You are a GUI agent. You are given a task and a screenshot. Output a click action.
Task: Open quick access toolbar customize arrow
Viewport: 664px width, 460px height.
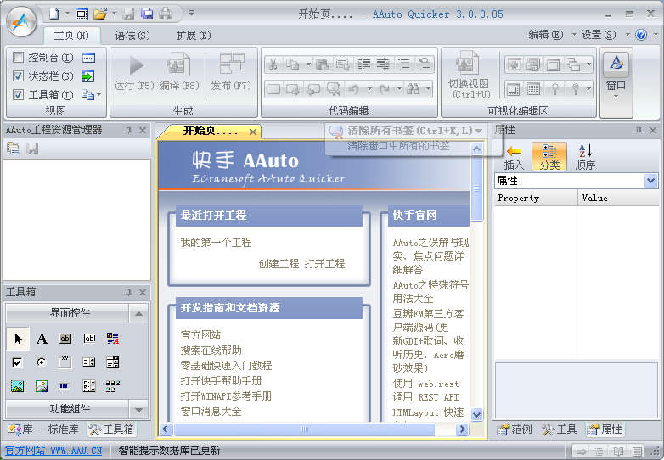tap(191, 13)
